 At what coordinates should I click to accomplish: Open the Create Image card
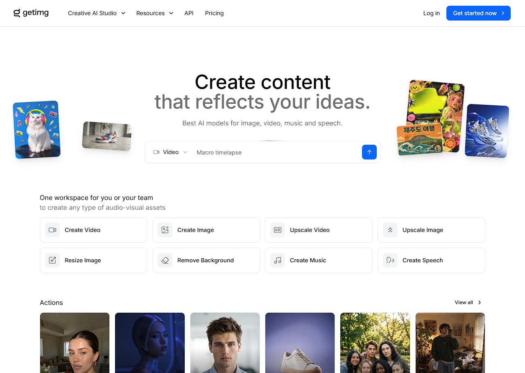coord(206,230)
